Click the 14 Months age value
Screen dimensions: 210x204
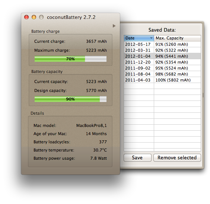(96, 134)
